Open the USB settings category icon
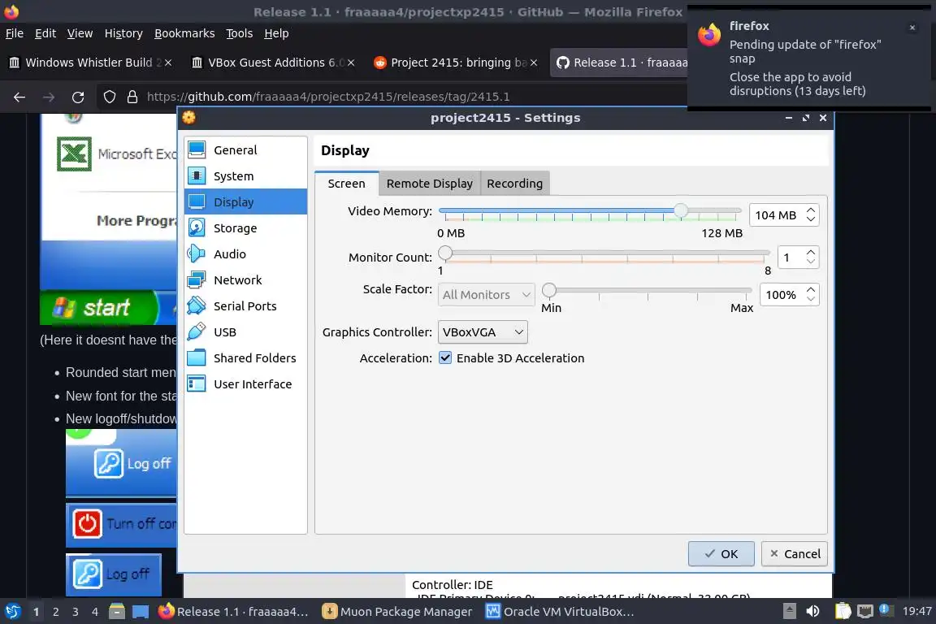The height and width of the screenshot is (624, 936). pyautogui.click(x=197, y=332)
